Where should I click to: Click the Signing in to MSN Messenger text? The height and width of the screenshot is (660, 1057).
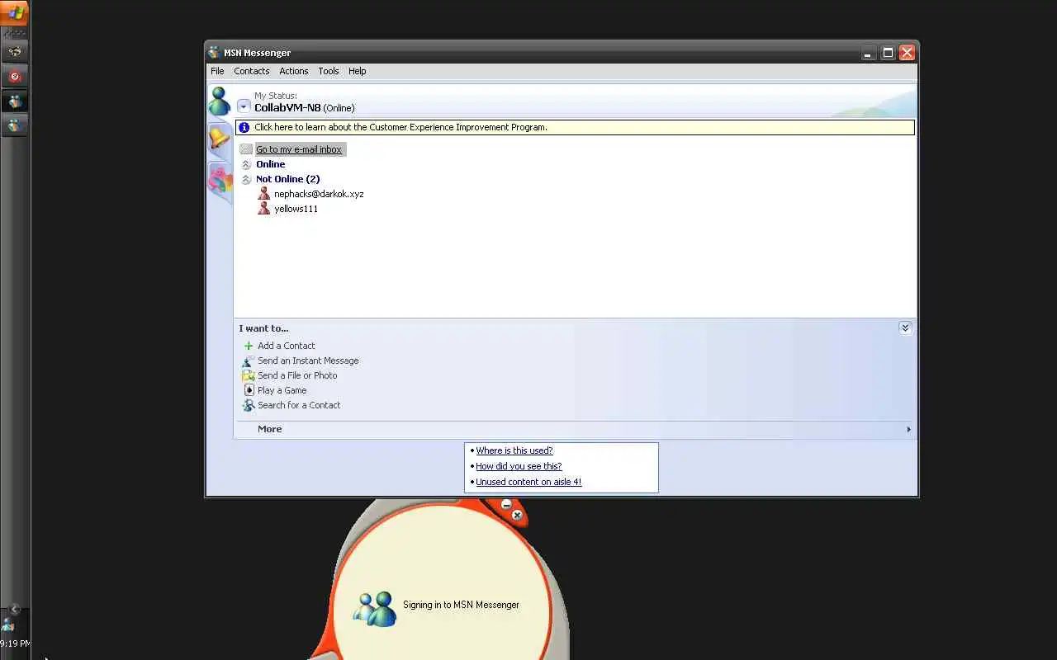click(461, 605)
